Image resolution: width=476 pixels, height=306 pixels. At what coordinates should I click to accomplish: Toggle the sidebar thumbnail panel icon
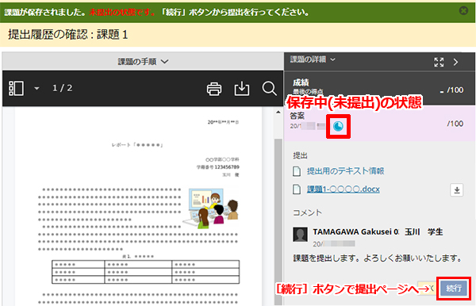[x=17, y=88]
